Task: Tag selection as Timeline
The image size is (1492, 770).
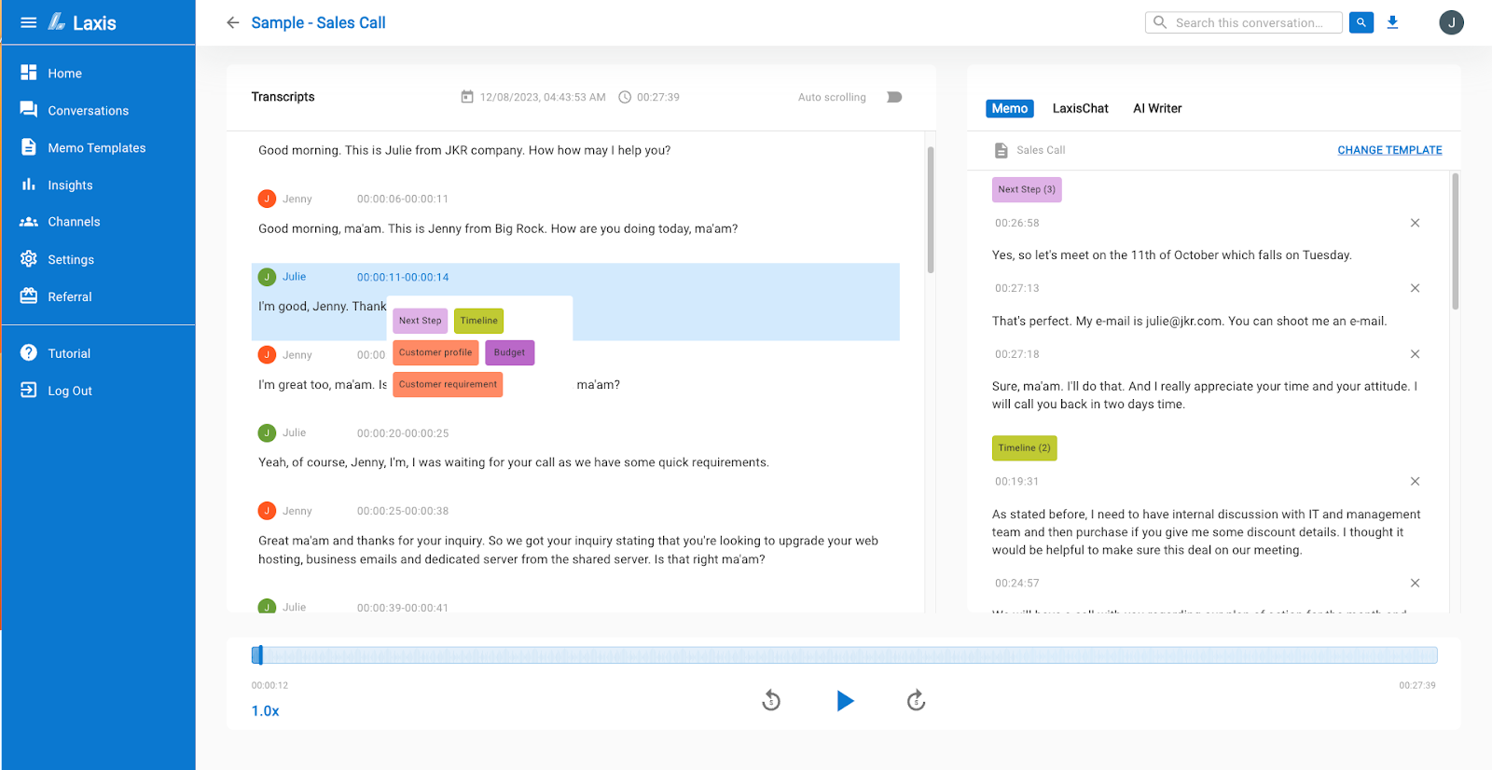Action: pyautogui.click(x=478, y=321)
